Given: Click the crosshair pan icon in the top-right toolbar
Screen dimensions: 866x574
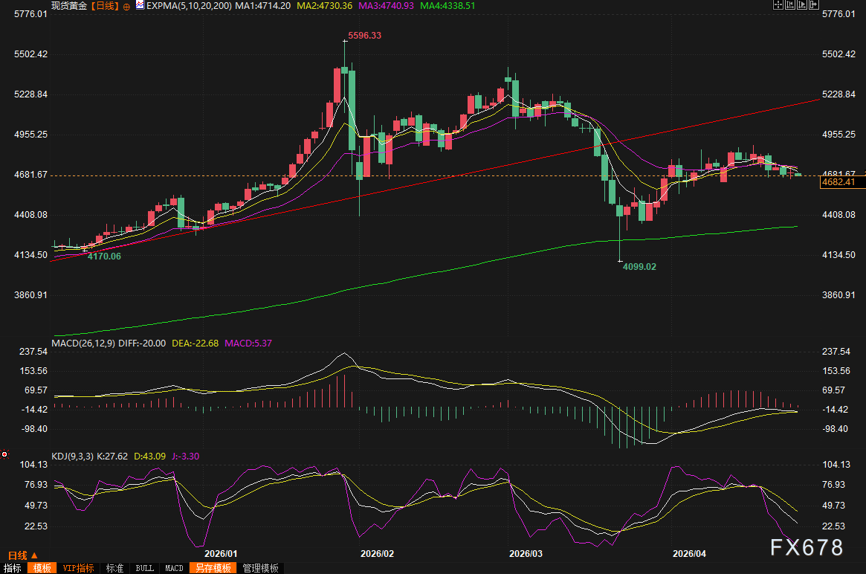Looking at the screenshot, I should coord(778,5).
